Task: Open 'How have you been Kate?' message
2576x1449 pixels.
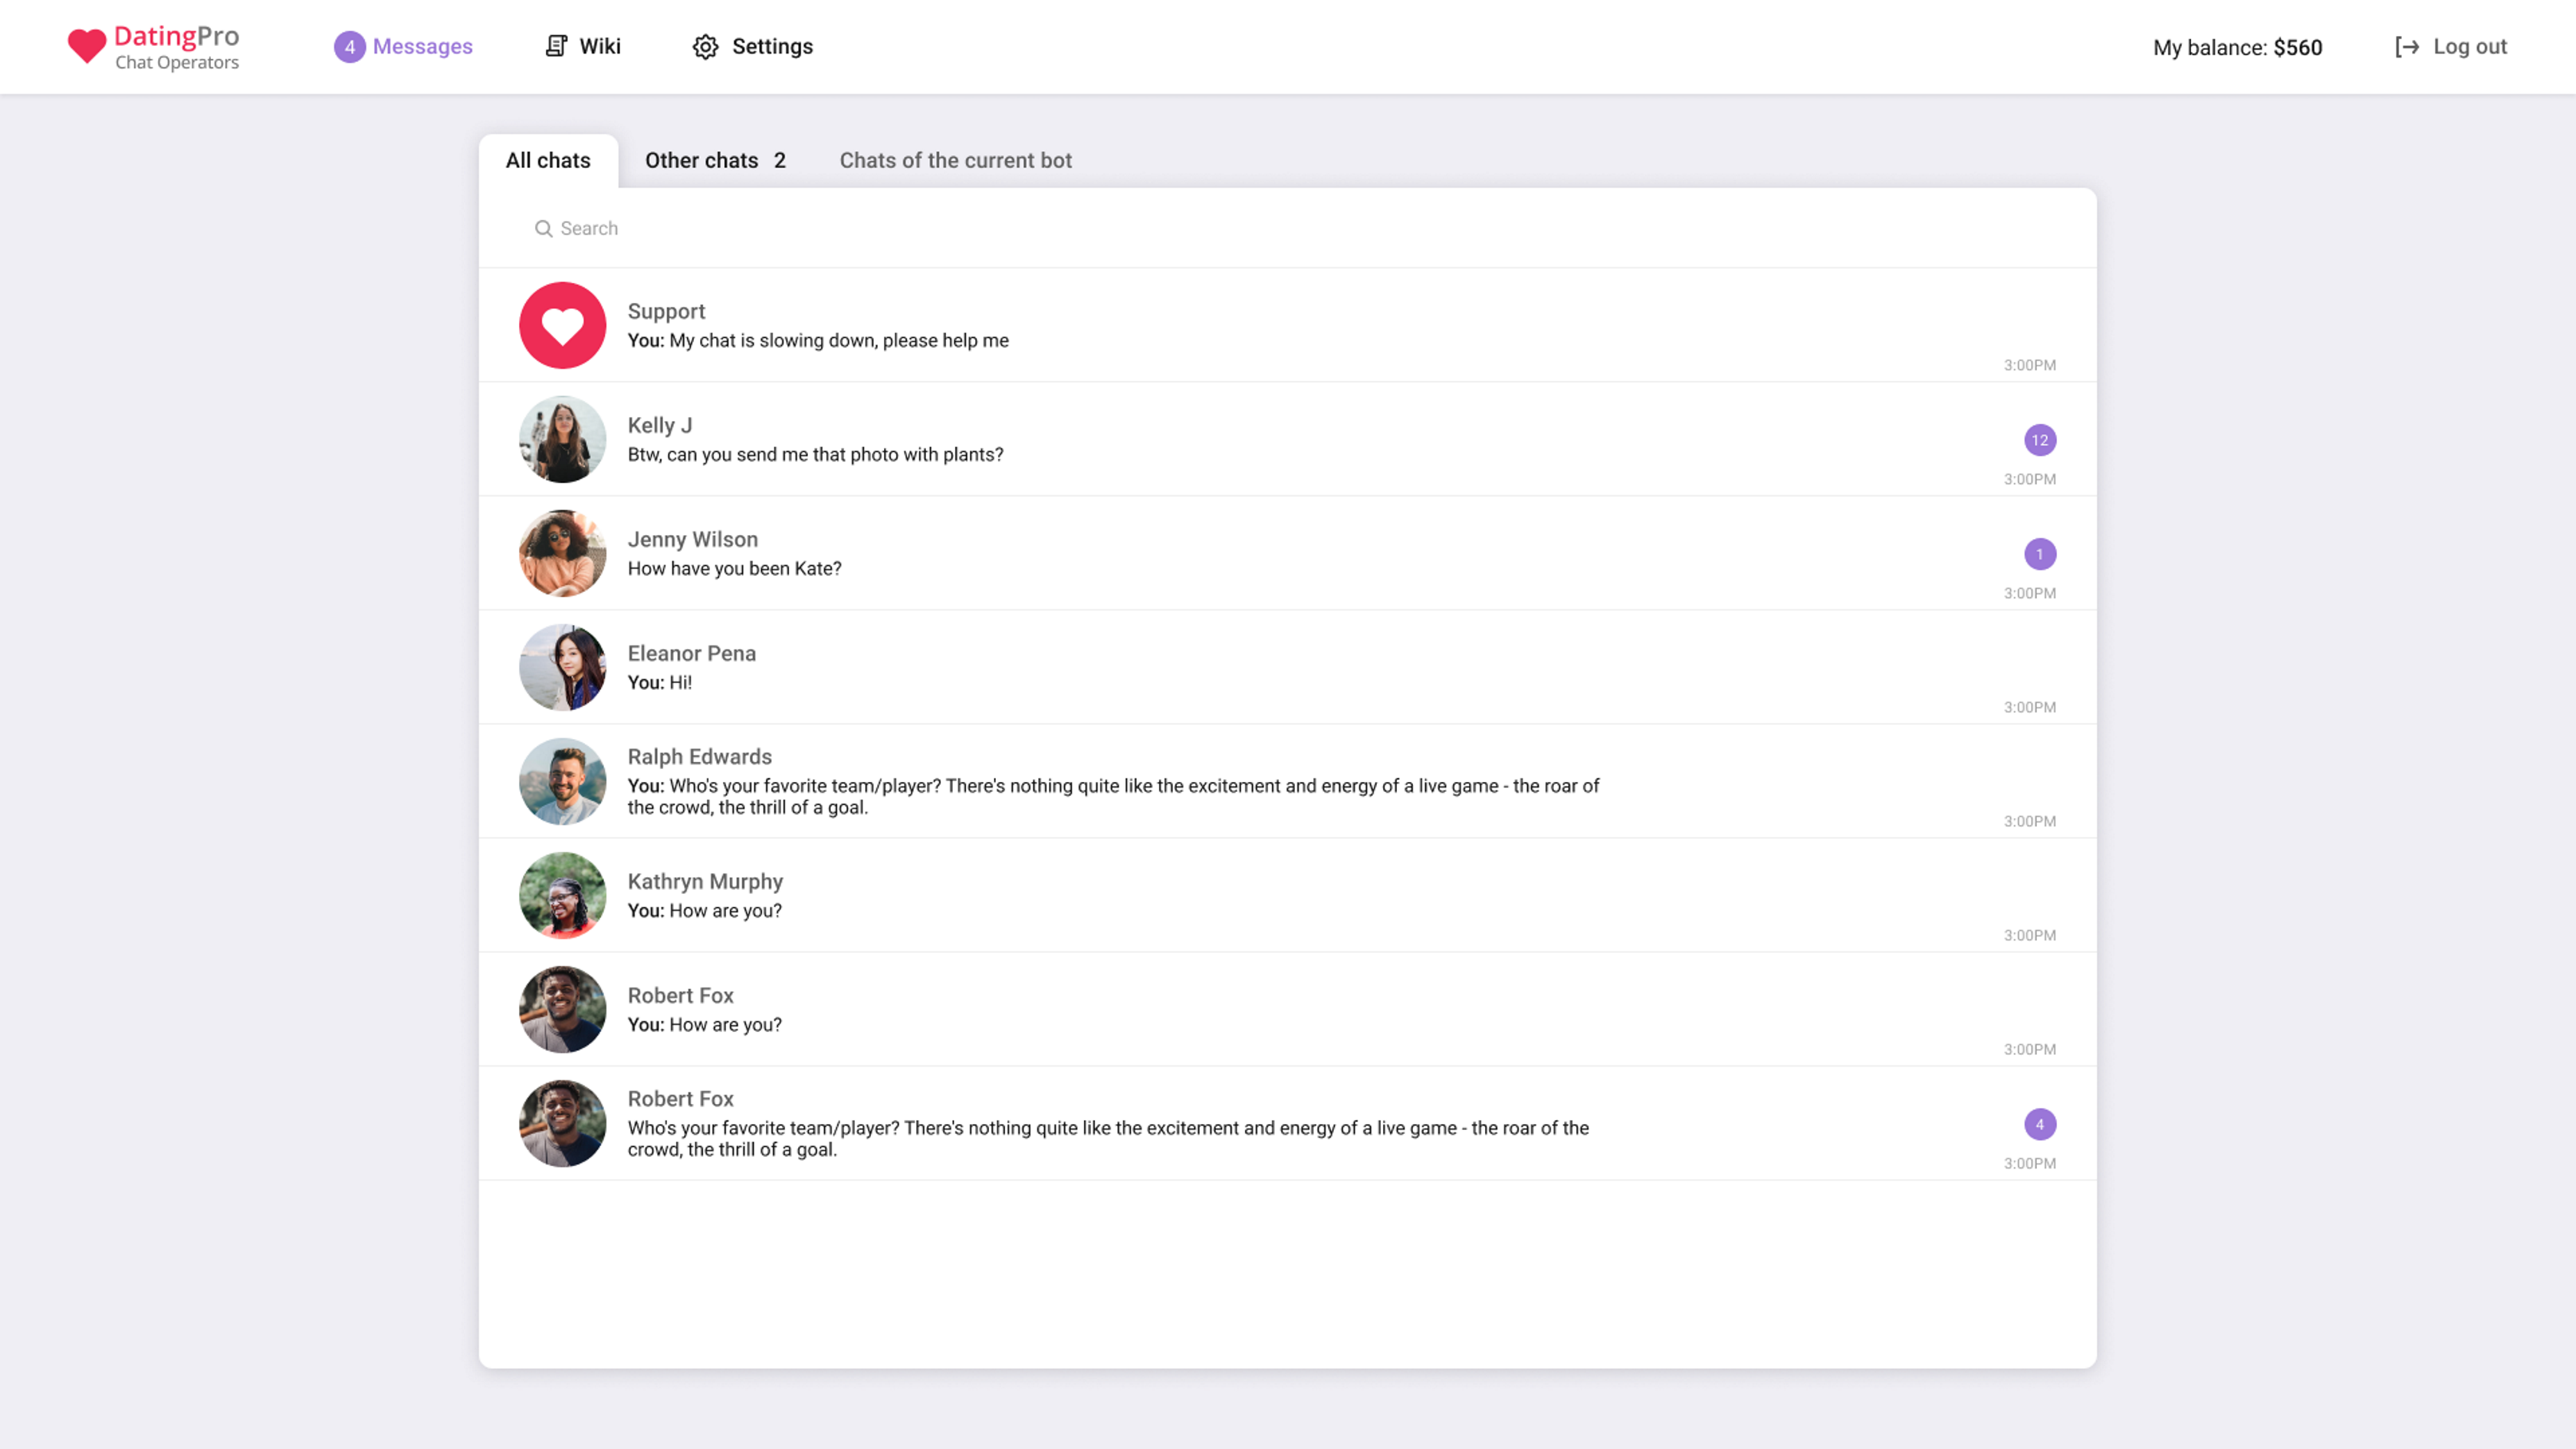Action: click(x=734, y=568)
